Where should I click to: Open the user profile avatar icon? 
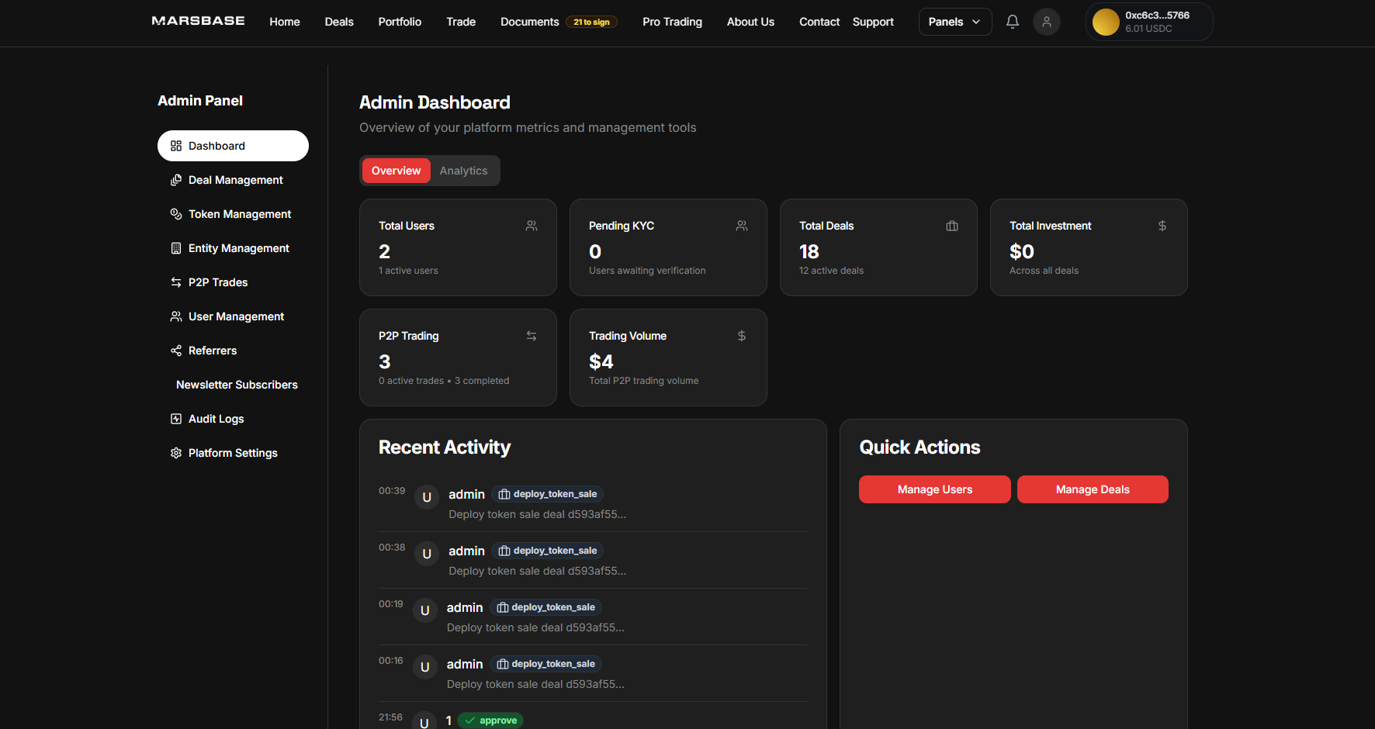[x=1046, y=22]
